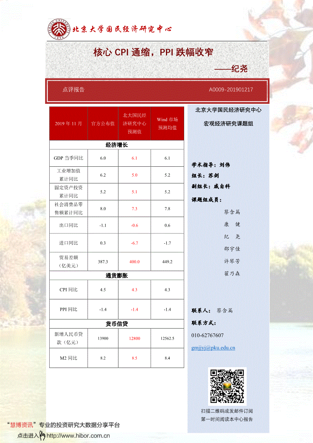
Task: Select CPI official value 4.5
Action: tap(103, 290)
